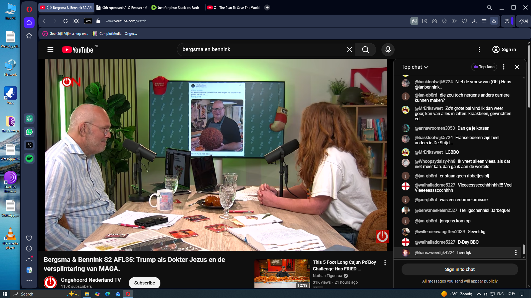531x298 pixels.
Task: Expand the Top chat dropdown
Action: pos(415,67)
